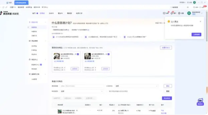Select the blue active tab next to 首页
Image resolution: width=208 pixels, height=115 pixels.
(x=42, y=13)
